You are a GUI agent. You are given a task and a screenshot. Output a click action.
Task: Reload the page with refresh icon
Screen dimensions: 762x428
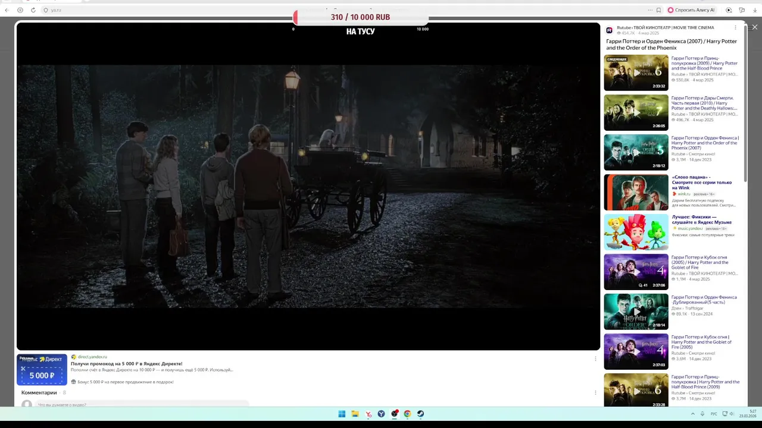33,10
